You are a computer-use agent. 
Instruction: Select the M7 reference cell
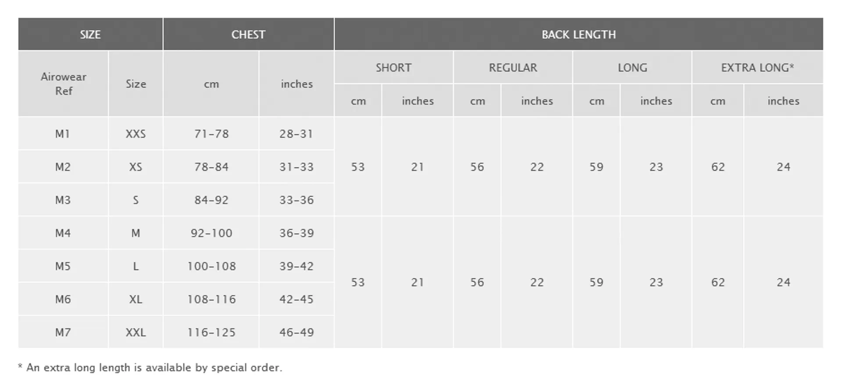(x=63, y=332)
